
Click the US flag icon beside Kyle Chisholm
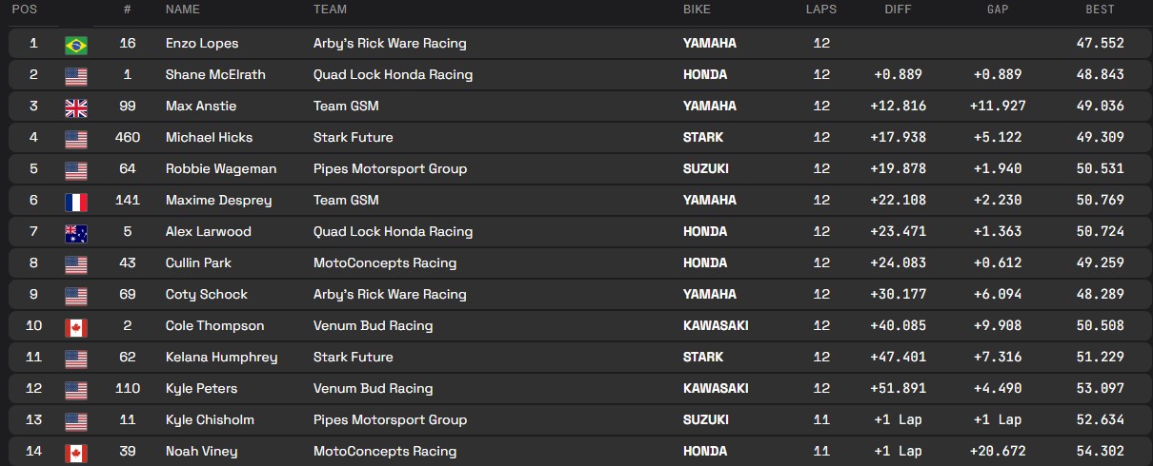(x=76, y=420)
